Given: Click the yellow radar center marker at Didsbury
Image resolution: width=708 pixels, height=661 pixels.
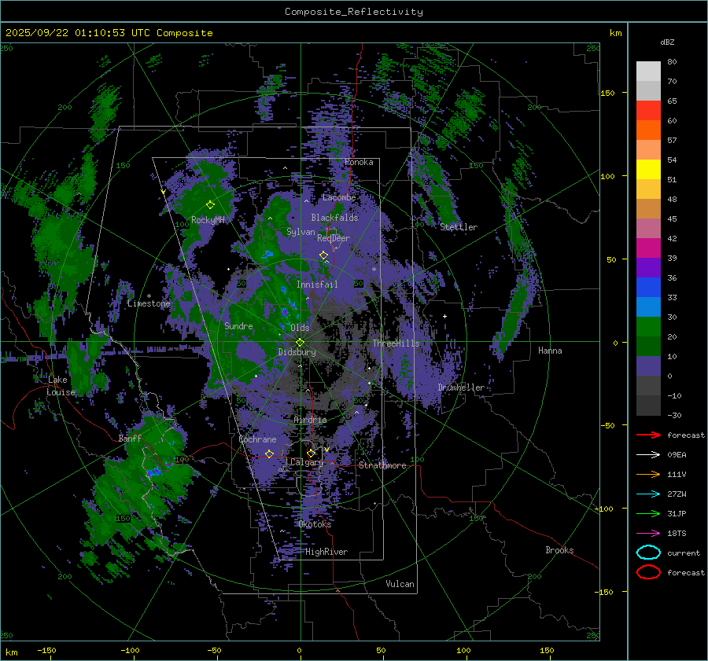Looking at the screenshot, I should pos(300,342).
